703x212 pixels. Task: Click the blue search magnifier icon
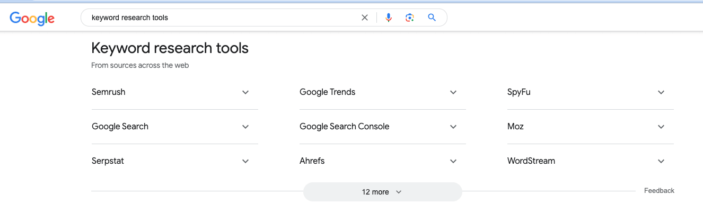432,17
